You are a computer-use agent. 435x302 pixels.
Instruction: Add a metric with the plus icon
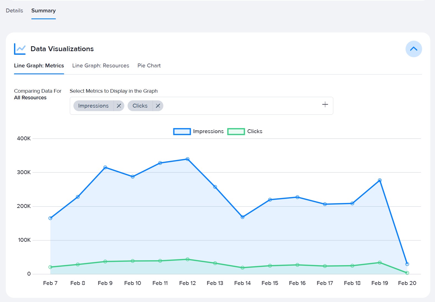click(325, 105)
